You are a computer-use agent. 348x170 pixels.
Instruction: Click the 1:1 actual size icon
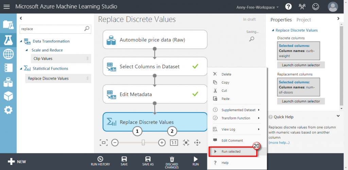coord(174,142)
